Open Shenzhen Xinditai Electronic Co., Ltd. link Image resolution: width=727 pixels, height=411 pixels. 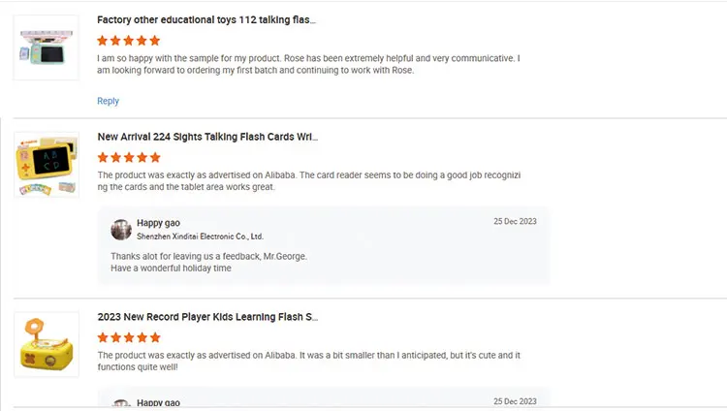click(200, 237)
